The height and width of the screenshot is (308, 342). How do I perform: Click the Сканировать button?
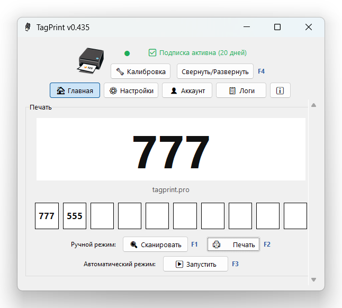pyautogui.click(x=155, y=244)
